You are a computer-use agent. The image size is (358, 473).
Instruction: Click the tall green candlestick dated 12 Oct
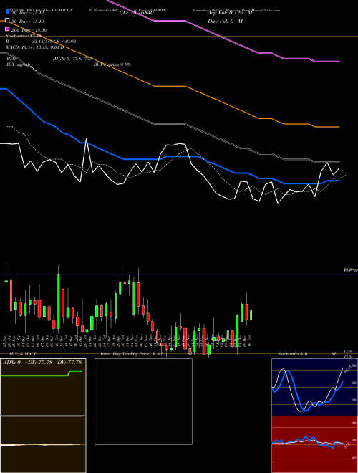59,301
